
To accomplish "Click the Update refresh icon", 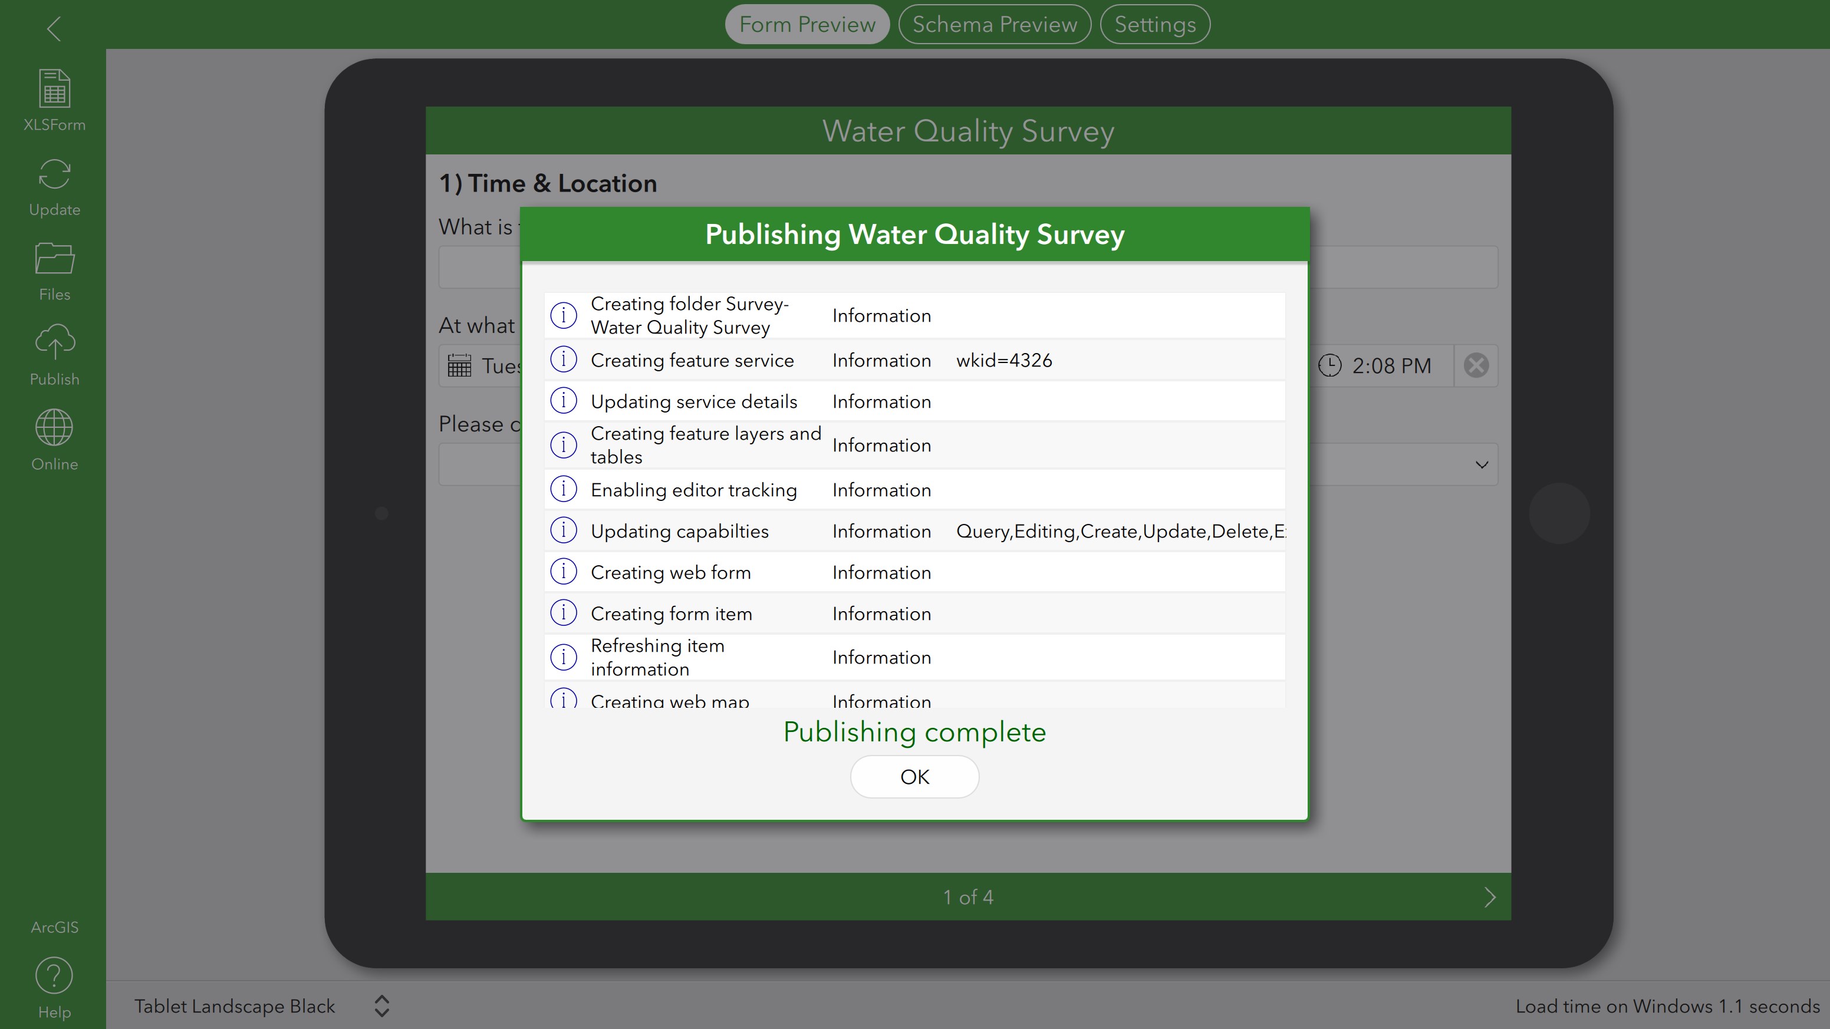I will tap(54, 174).
